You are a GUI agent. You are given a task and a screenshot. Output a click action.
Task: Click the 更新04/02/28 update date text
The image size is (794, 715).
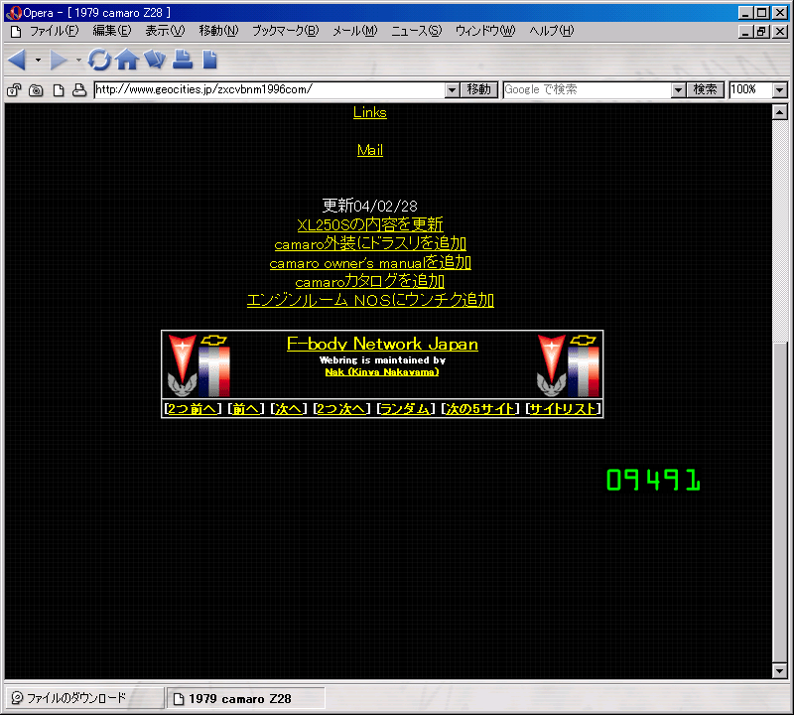369,206
